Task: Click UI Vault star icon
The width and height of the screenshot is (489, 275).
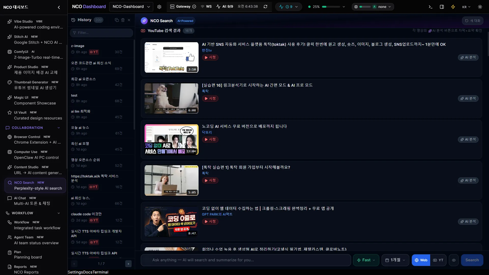Action: (x=10, y=113)
